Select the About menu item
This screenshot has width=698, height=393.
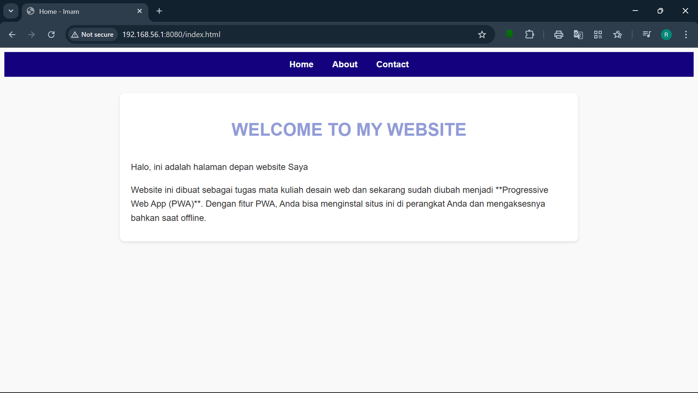[345, 64]
